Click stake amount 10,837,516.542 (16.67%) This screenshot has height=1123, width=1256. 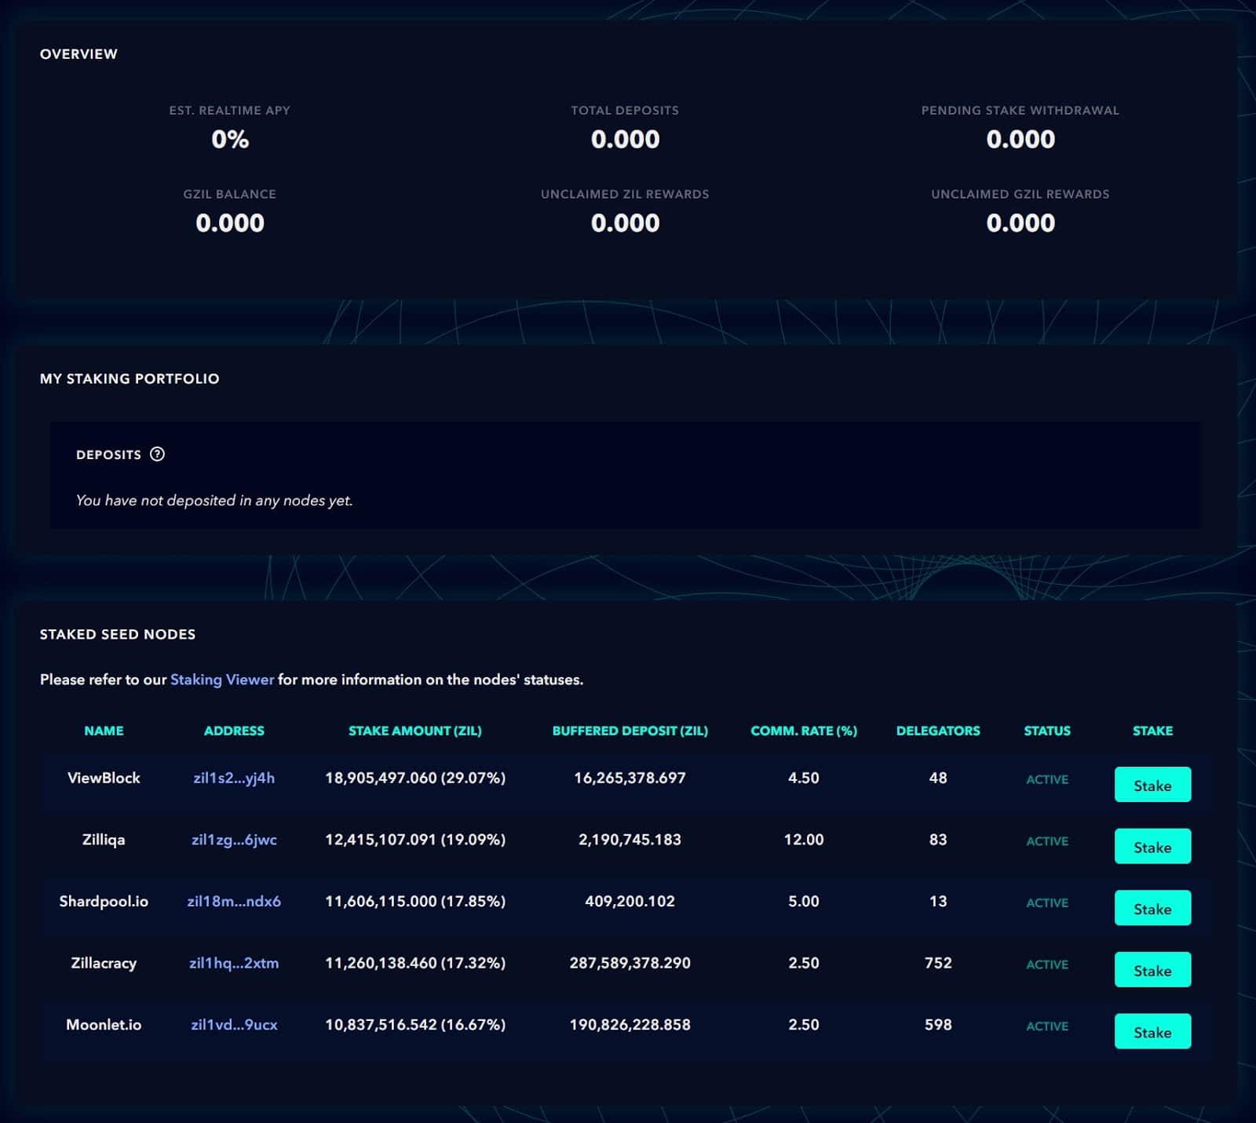point(415,1024)
